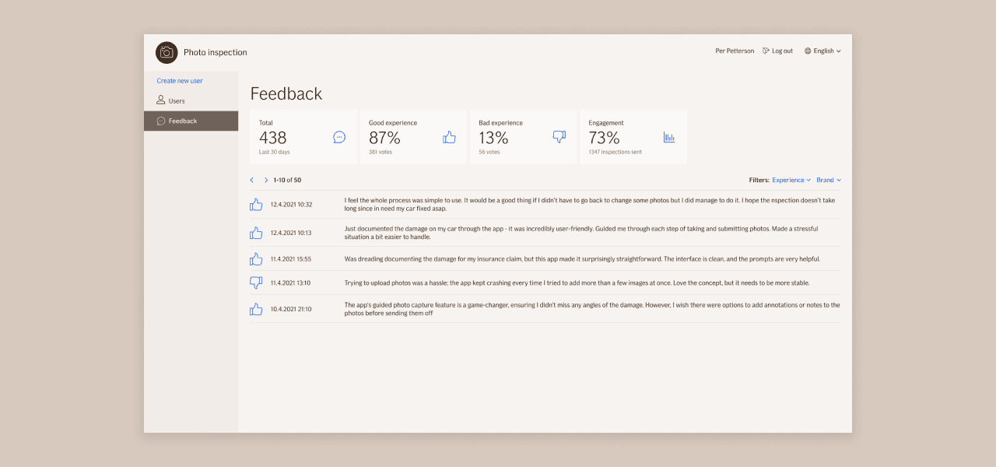Go to next page with right arrow
996x467 pixels.
[x=266, y=180]
